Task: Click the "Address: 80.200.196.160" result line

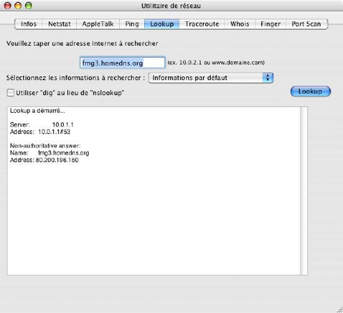Action: tap(44, 160)
